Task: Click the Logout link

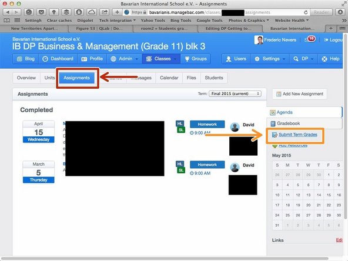Action: click(x=333, y=40)
